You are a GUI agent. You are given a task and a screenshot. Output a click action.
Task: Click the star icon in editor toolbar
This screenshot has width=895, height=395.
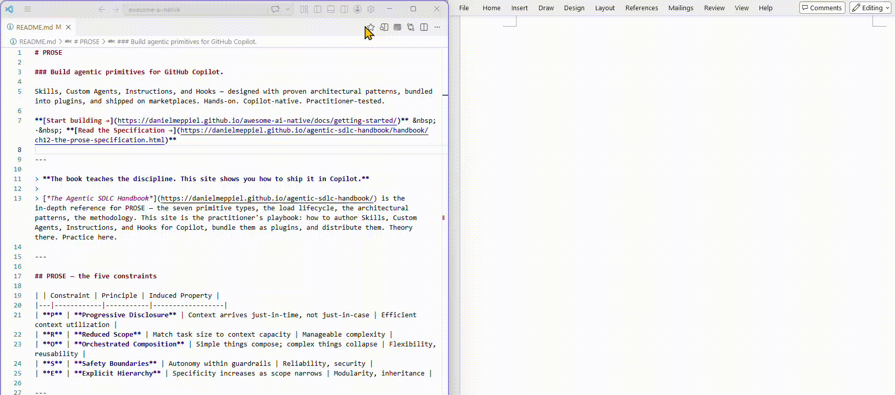371,27
